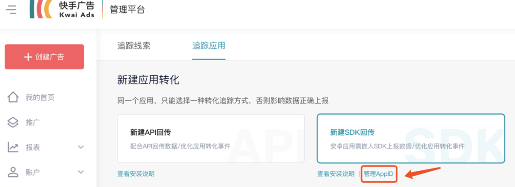Click the 创建广告 button
Screen dimensions: 515x187
pos(44,57)
